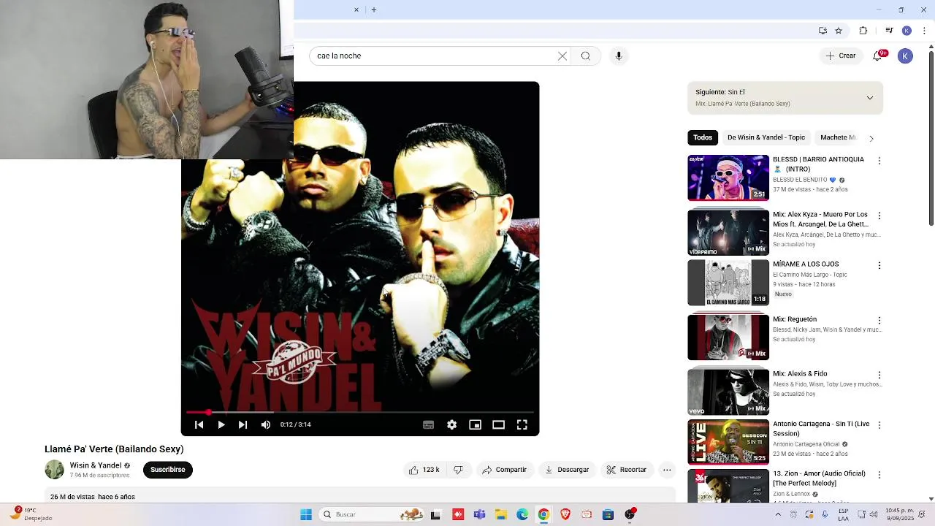The height and width of the screenshot is (526, 935).
Task: Open options for Mix: Reguetón
Action: [x=879, y=321]
